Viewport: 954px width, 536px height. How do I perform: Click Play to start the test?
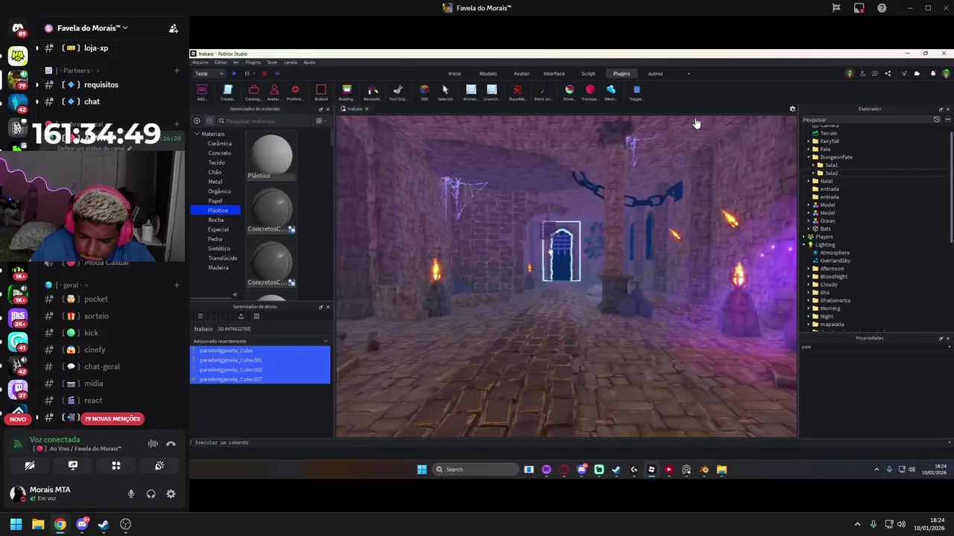coord(234,74)
